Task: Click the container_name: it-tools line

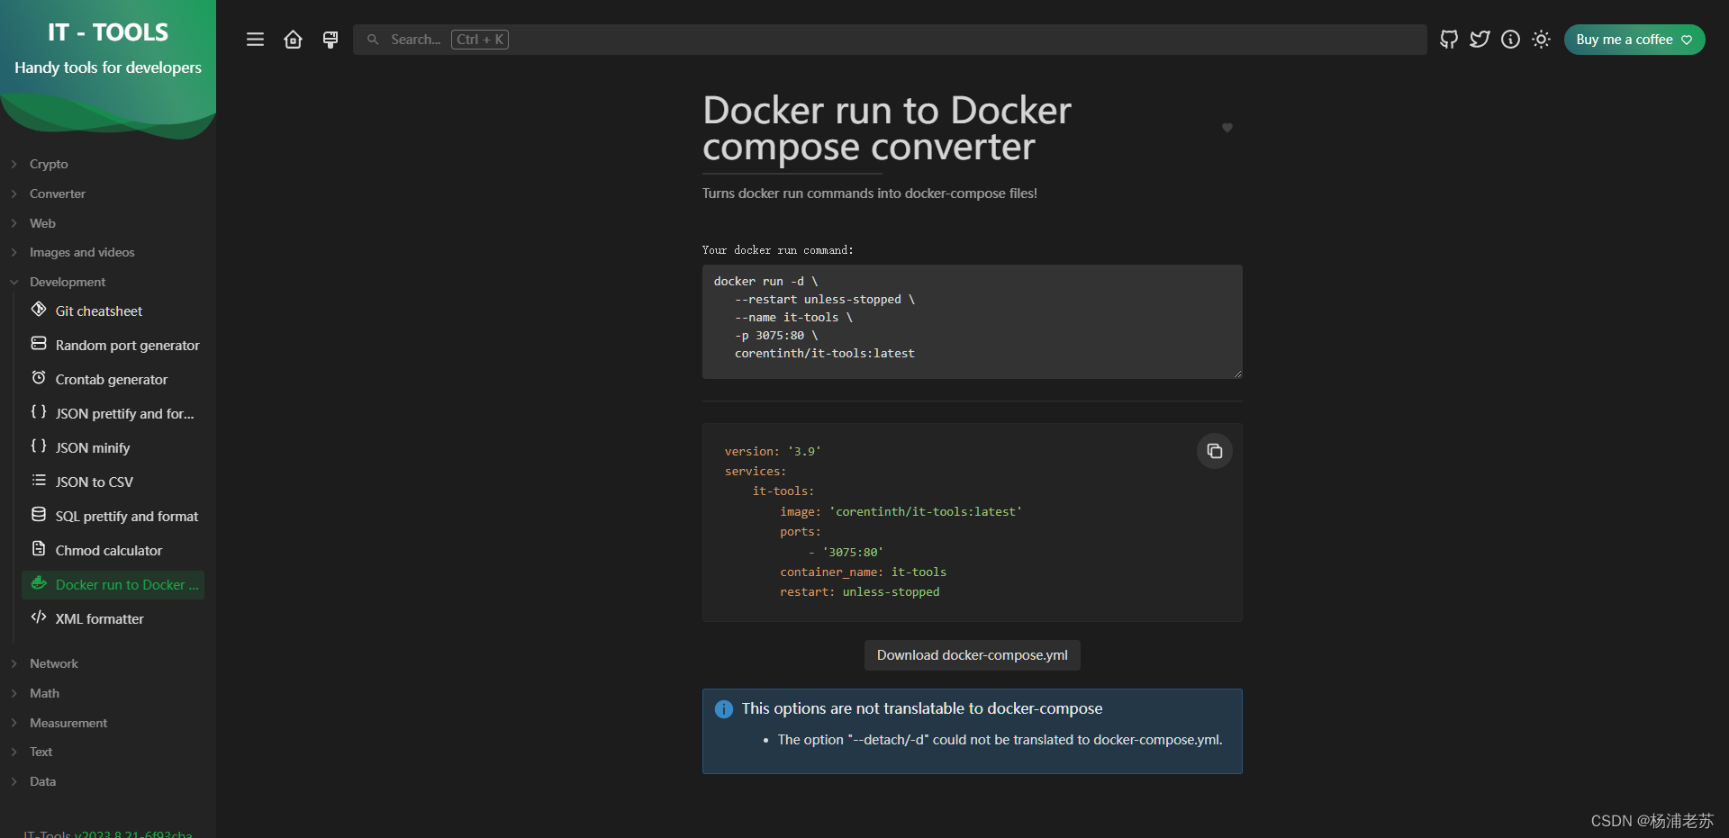Action: pyautogui.click(x=863, y=572)
